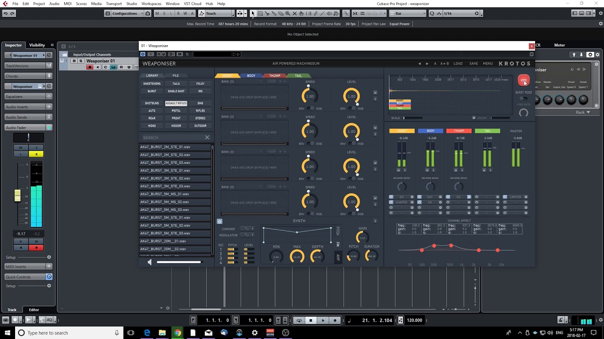This screenshot has width=604, height=339.
Task: Select the SHOTGUNS tag filter
Action: point(152,103)
